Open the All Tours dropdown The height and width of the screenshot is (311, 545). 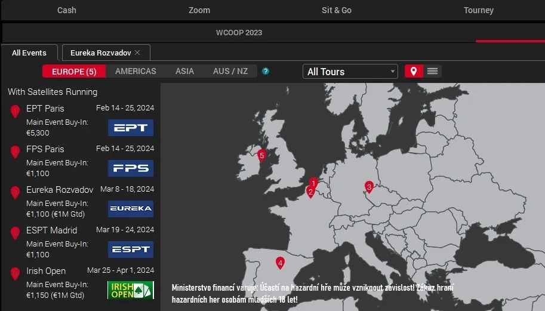point(350,72)
